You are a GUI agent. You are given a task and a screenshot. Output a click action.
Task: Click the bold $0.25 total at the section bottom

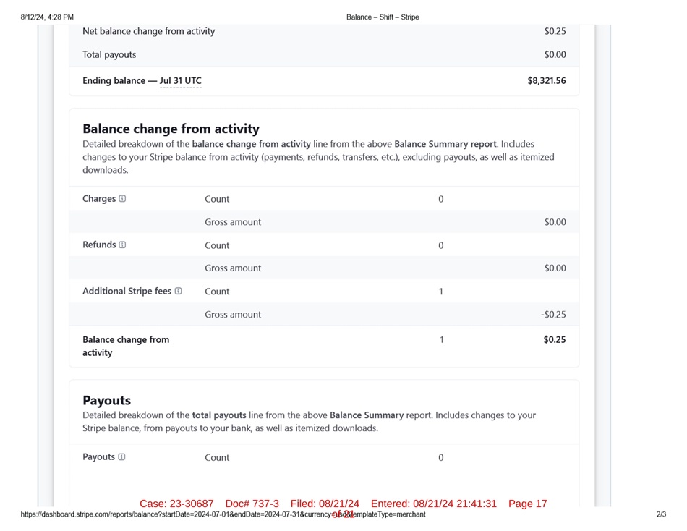click(555, 339)
